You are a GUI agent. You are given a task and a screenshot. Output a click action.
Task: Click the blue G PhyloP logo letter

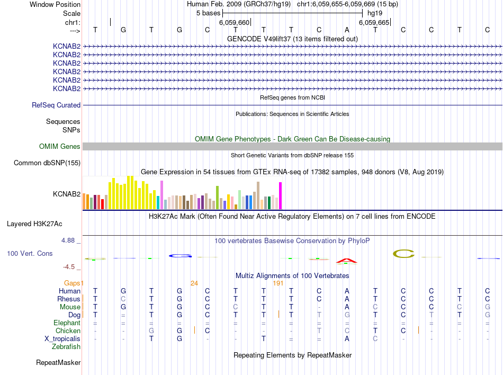(180, 256)
